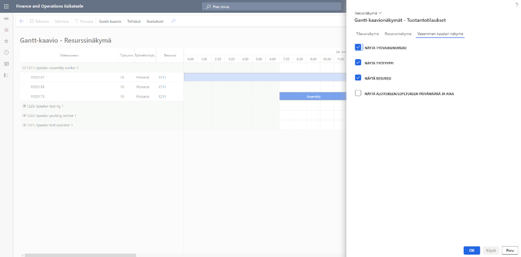The width and height of the screenshot is (521, 257).
Task: Click Viitenumero column header
Action: 69,55
